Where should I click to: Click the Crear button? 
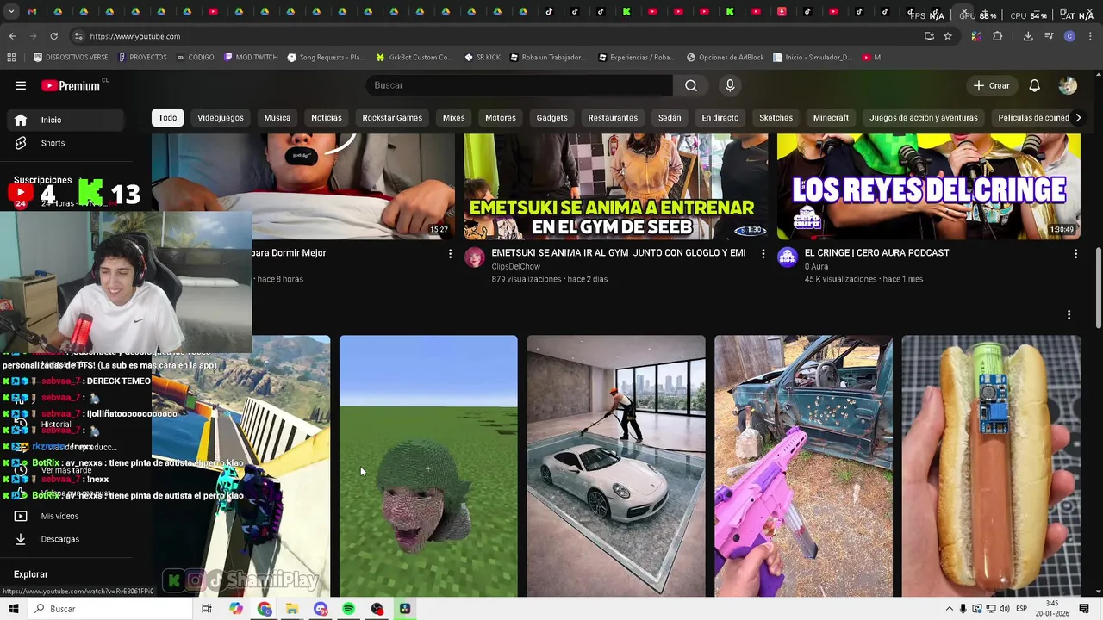tap(991, 85)
